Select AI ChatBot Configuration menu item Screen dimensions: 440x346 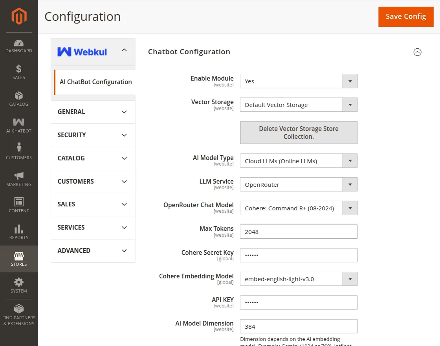[95, 82]
